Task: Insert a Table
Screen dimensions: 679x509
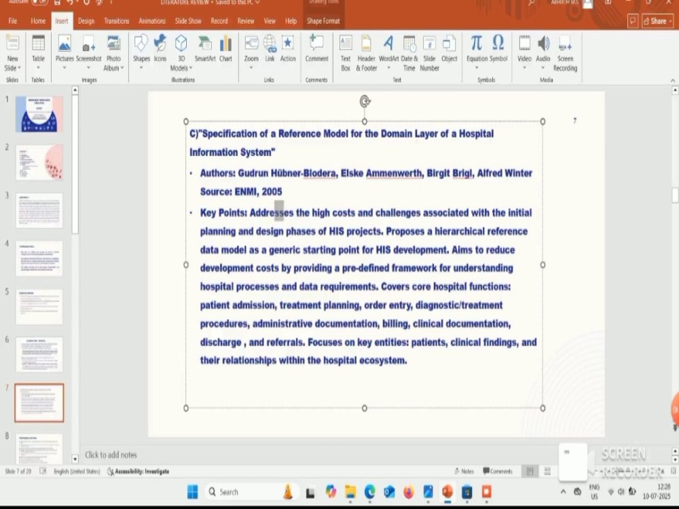Action: pos(38,52)
